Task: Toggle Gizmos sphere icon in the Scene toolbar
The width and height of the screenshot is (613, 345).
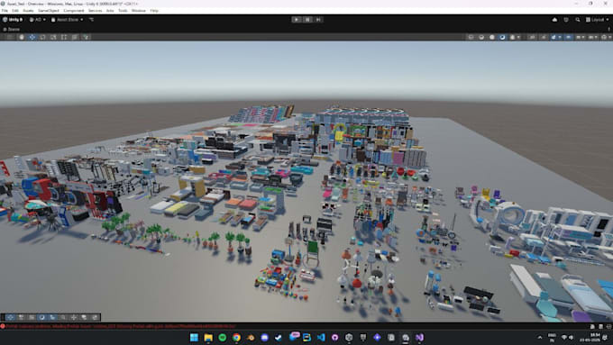Action: [x=604, y=37]
